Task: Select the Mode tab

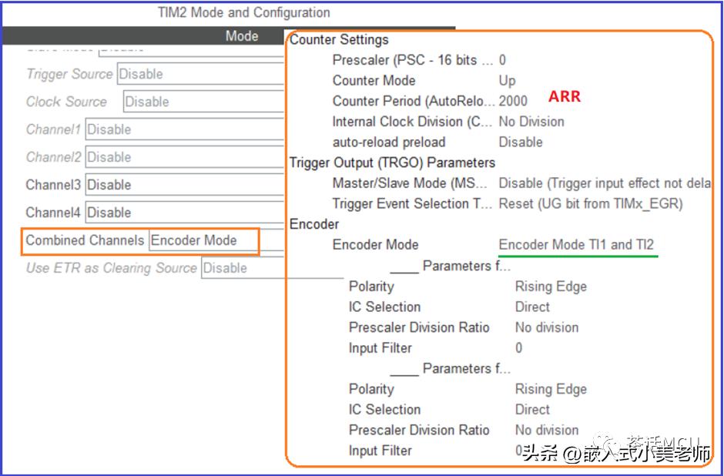Action: tap(241, 35)
